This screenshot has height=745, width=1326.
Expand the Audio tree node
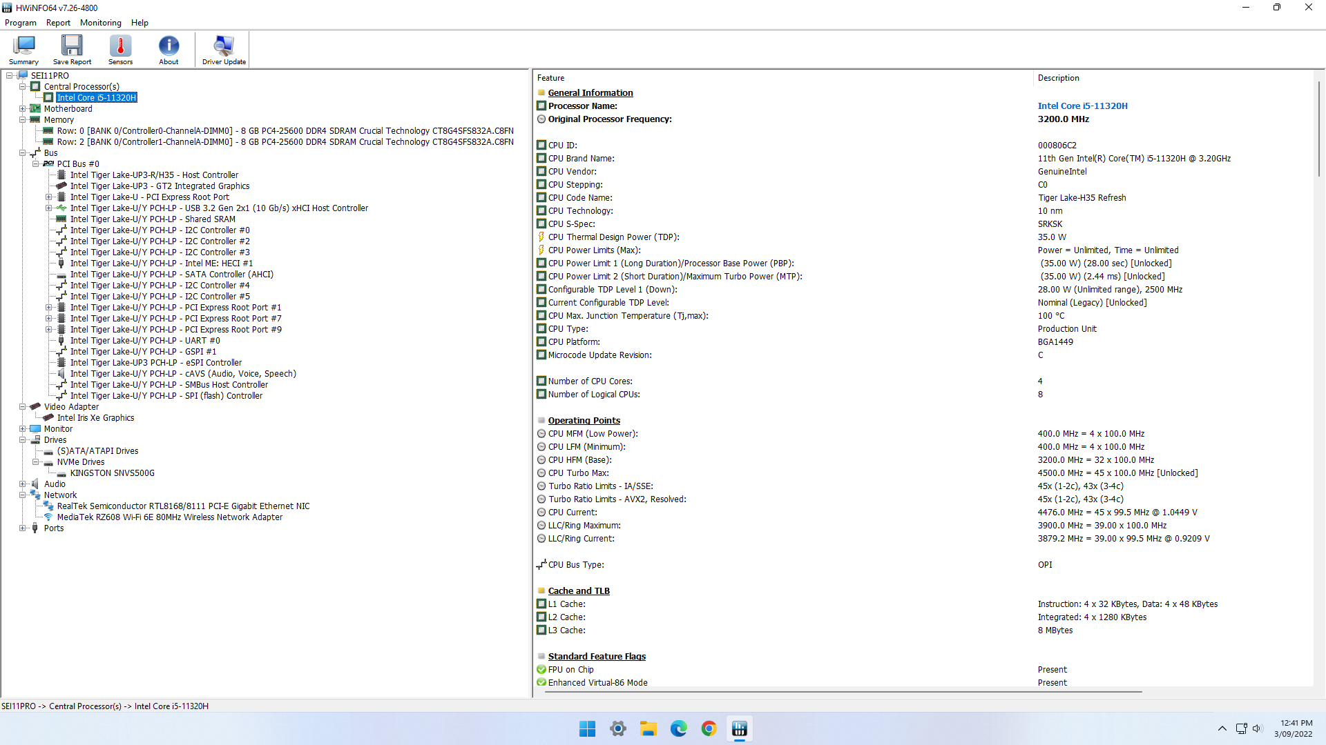point(22,484)
